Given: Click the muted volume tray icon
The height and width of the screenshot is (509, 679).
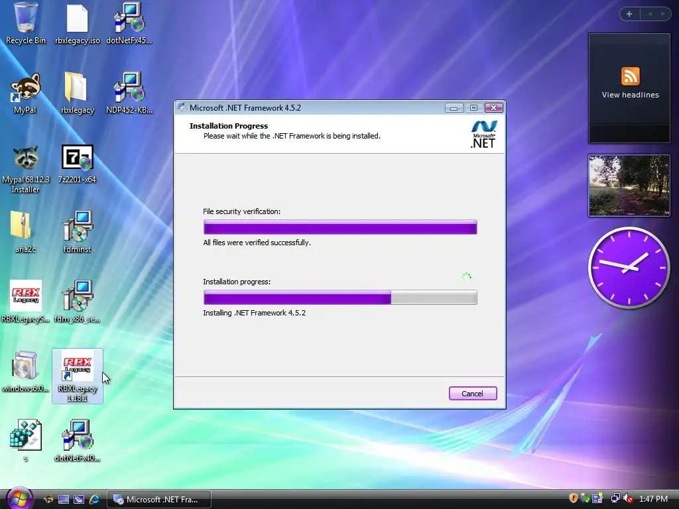Looking at the screenshot, I should [628, 498].
